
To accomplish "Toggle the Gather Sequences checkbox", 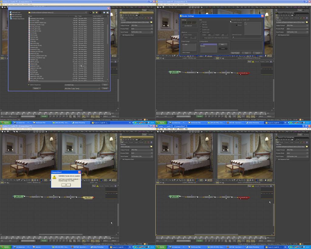I will click(x=29, y=85).
